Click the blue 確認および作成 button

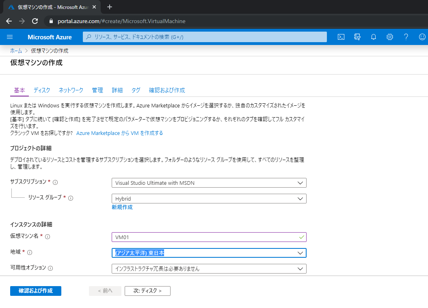click(36, 291)
